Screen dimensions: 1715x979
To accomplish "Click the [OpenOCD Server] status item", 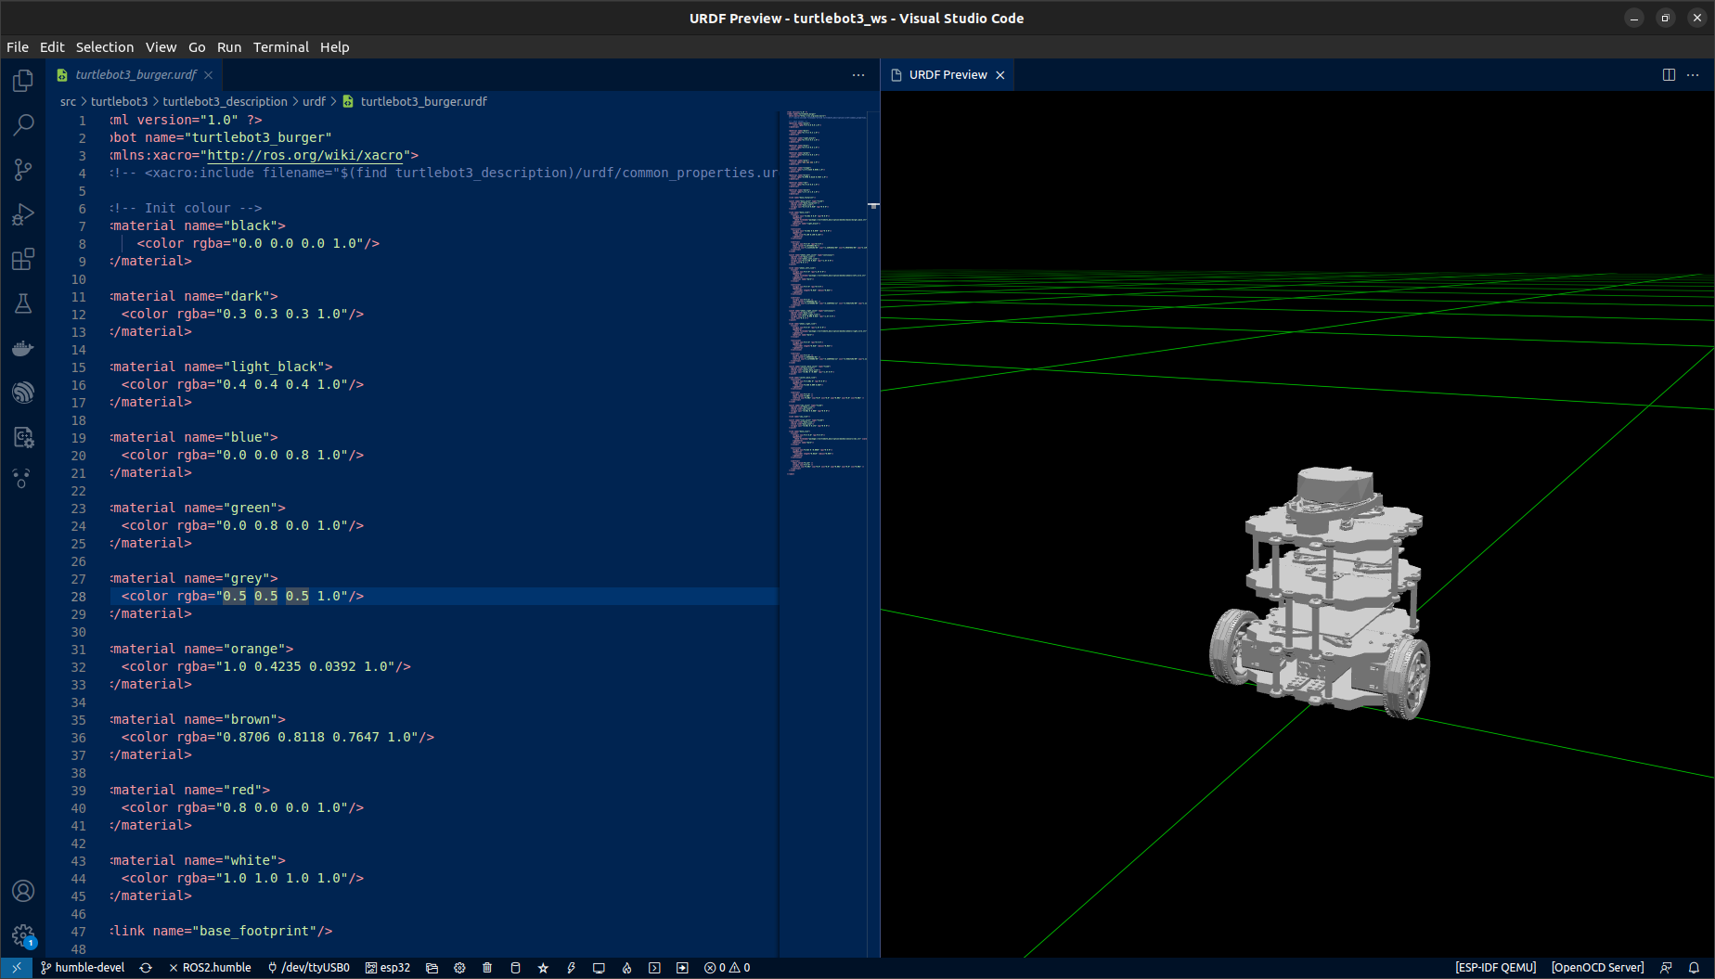I will tap(1597, 968).
